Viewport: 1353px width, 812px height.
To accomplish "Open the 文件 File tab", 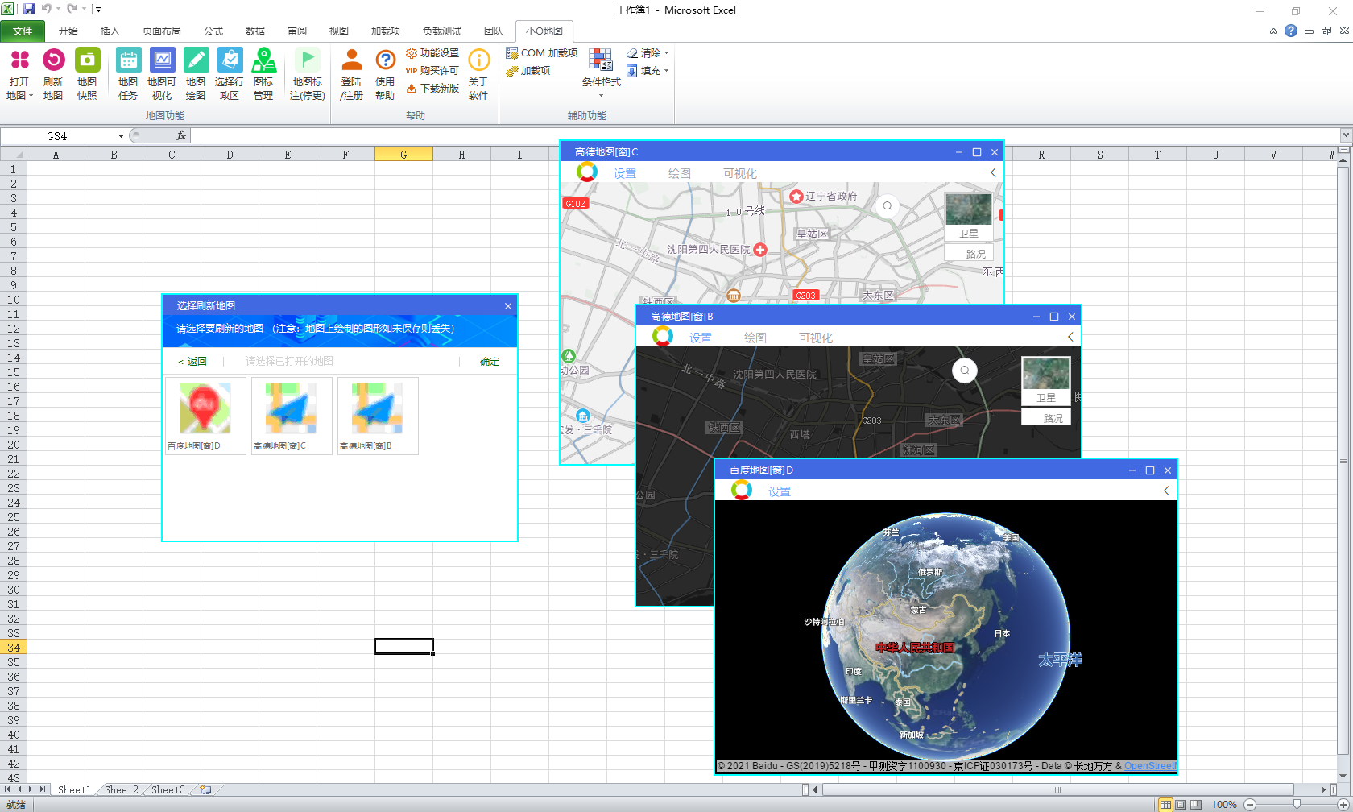I will pos(23,31).
